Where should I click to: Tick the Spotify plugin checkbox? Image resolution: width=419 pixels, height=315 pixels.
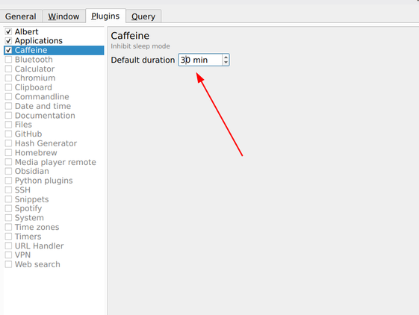8,208
